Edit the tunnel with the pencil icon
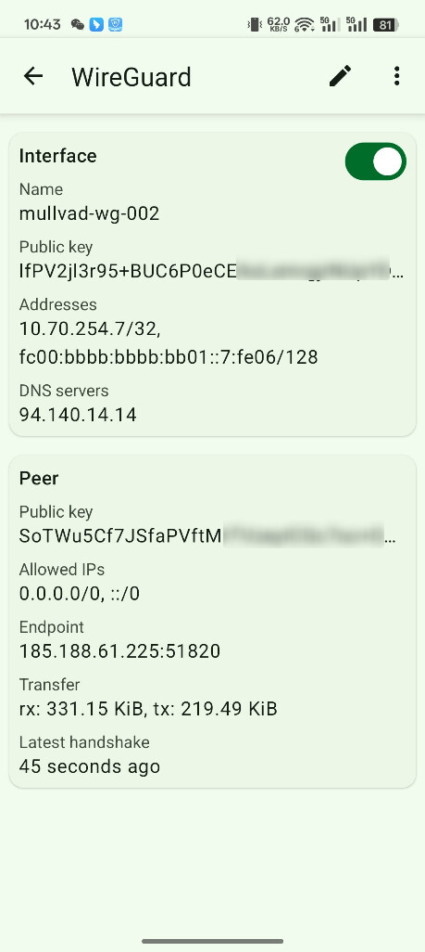425x952 pixels. point(340,76)
